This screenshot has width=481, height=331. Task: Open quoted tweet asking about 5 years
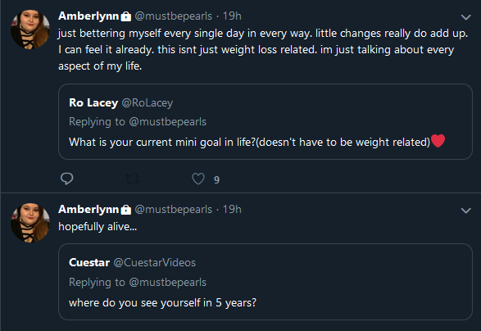[x=265, y=282]
